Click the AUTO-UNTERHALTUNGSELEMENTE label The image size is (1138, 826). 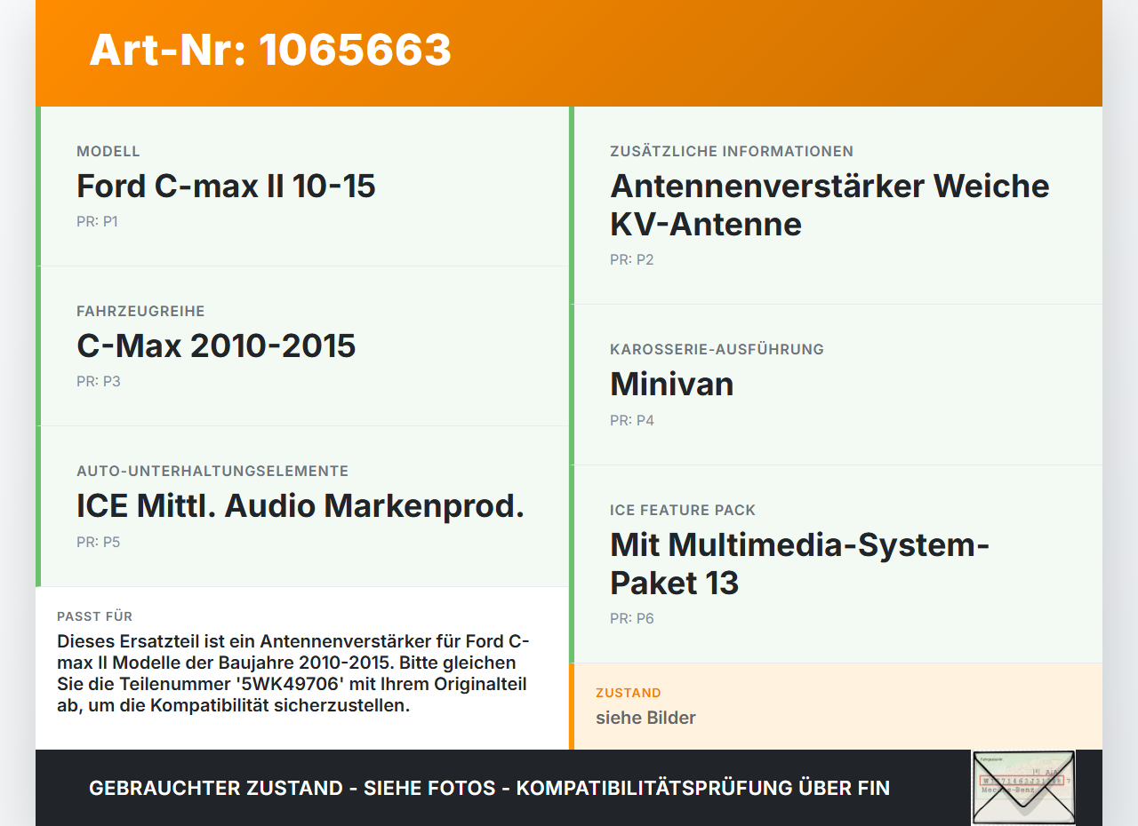pos(212,471)
